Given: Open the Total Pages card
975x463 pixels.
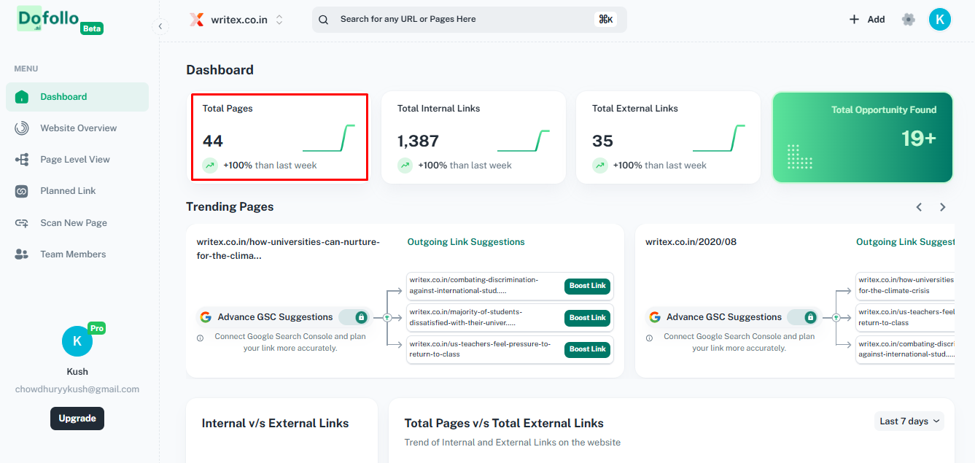Looking at the screenshot, I should (279, 137).
